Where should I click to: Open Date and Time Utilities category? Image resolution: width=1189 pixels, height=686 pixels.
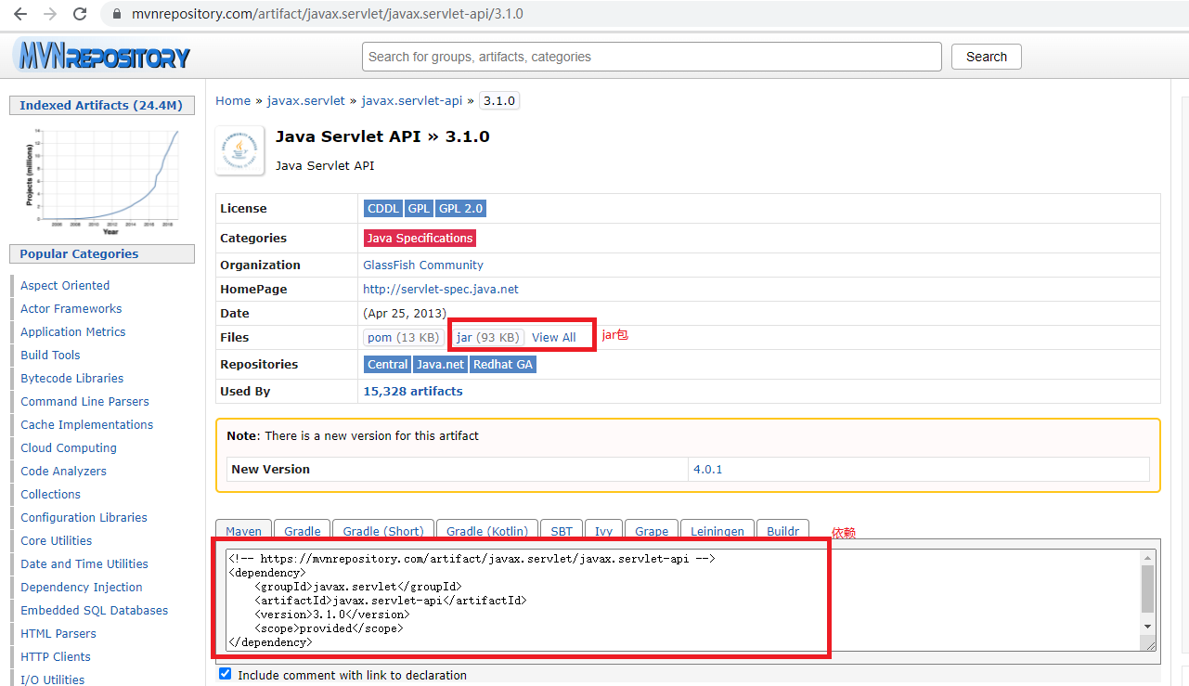84,563
